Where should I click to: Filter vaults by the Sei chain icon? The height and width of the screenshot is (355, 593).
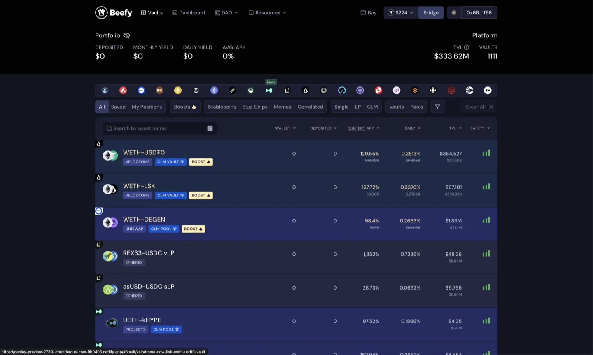(x=451, y=91)
